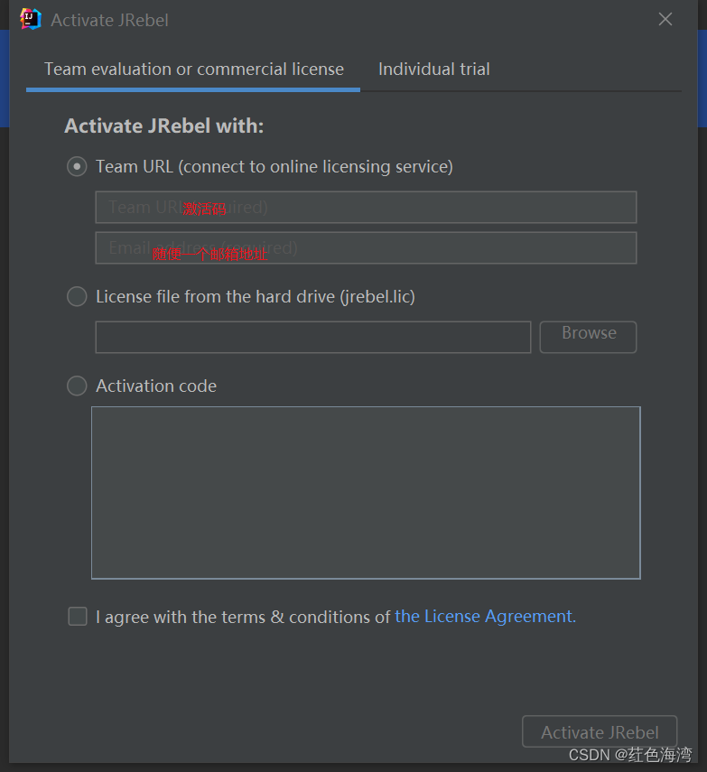Viewport: 707px width, 772px height.
Task: Close the Activate JRebel dialog
Action: (665, 19)
